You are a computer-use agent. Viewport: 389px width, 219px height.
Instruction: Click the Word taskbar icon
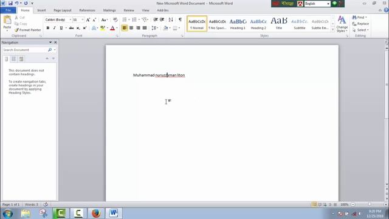pyautogui.click(x=114, y=214)
